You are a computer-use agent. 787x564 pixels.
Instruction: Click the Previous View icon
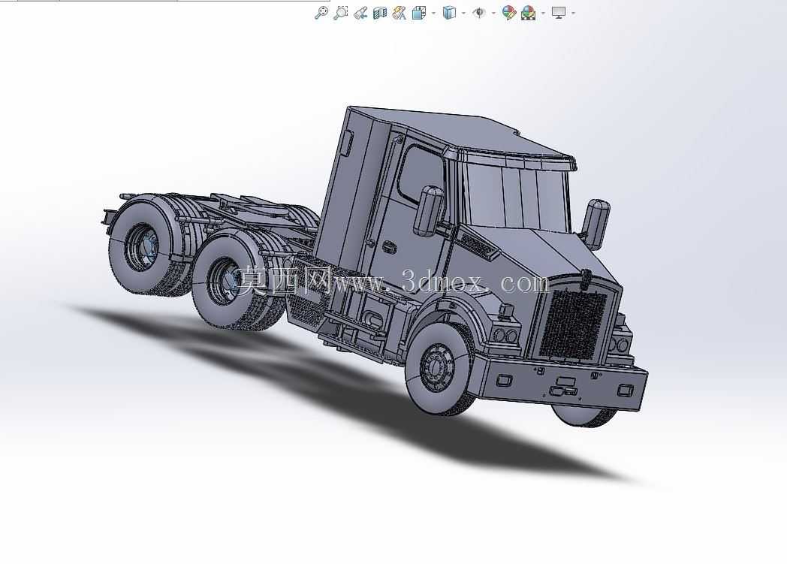tap(360, 13)
